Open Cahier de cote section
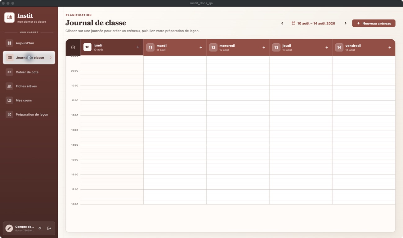This screenshot has height=238, width=403. (29, 72)
